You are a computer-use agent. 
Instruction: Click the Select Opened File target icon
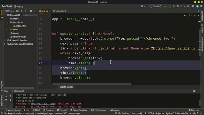[x=17, y=11]
